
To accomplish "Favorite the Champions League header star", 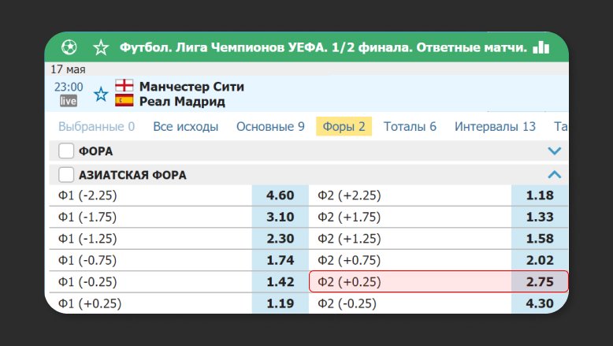I will pos(100,47).
